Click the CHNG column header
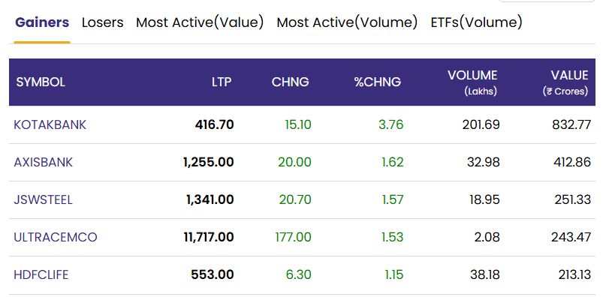This screenshot has width=603, height=297. pyautogui.click(x=291, y=82)
